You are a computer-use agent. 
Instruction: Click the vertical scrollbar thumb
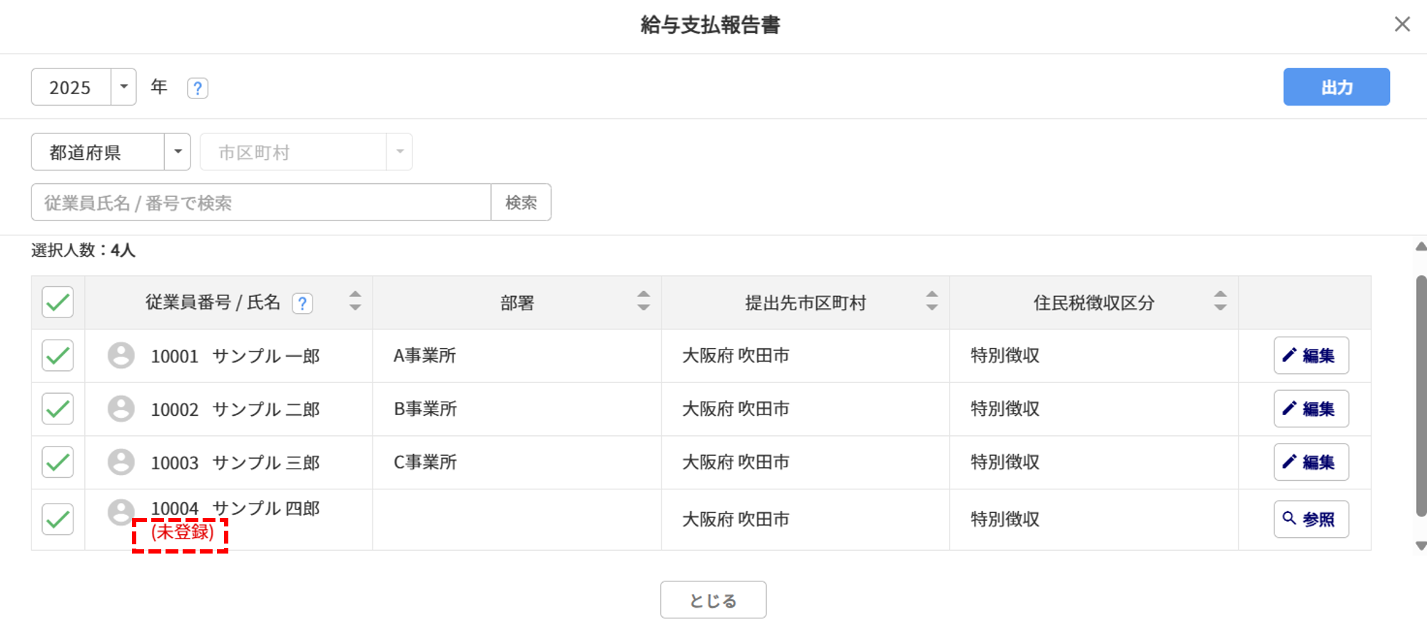(x=1421, y=394)
